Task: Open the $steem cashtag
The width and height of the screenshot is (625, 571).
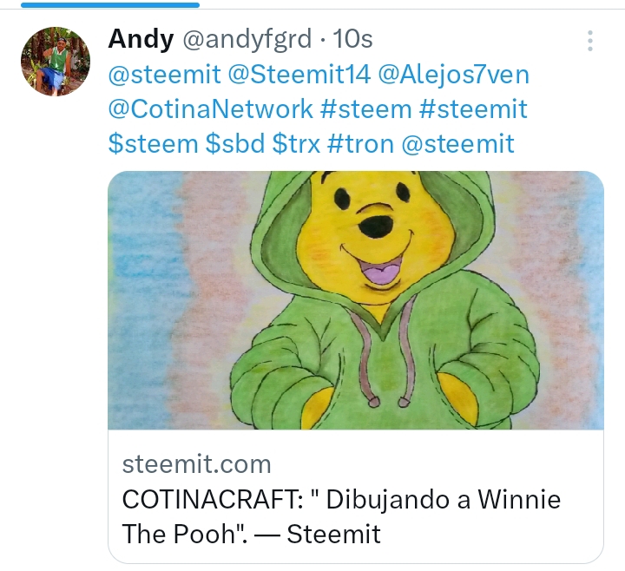Action: tap(153, 144)
